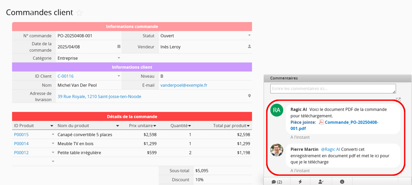Open the info circle tab in bottom bar
The image size is (412, 185).
342,182
